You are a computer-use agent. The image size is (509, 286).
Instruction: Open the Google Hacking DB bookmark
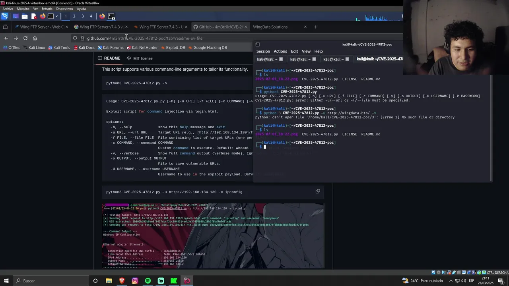pyautogui.click(x=207, y=48)
